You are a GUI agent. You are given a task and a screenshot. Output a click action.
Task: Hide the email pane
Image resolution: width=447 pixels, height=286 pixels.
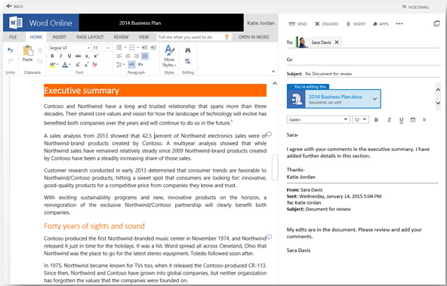(x=415, y=7)
